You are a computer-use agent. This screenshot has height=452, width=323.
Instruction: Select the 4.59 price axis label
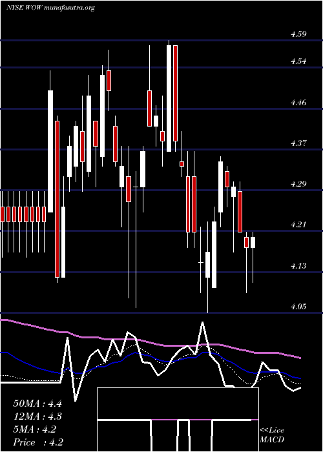point(298,34)
